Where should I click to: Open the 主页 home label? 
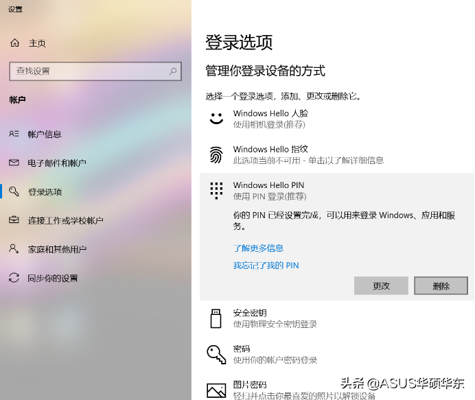pyautogui.click(x=37, y=43)
